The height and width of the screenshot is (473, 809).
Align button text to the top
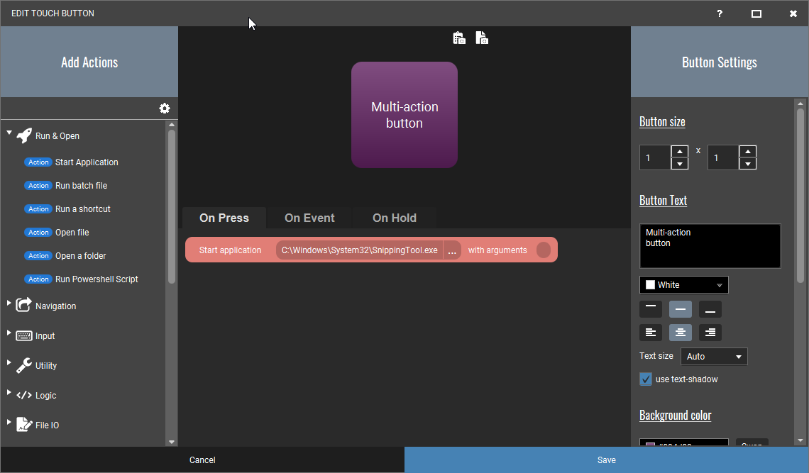coord(651,309)
